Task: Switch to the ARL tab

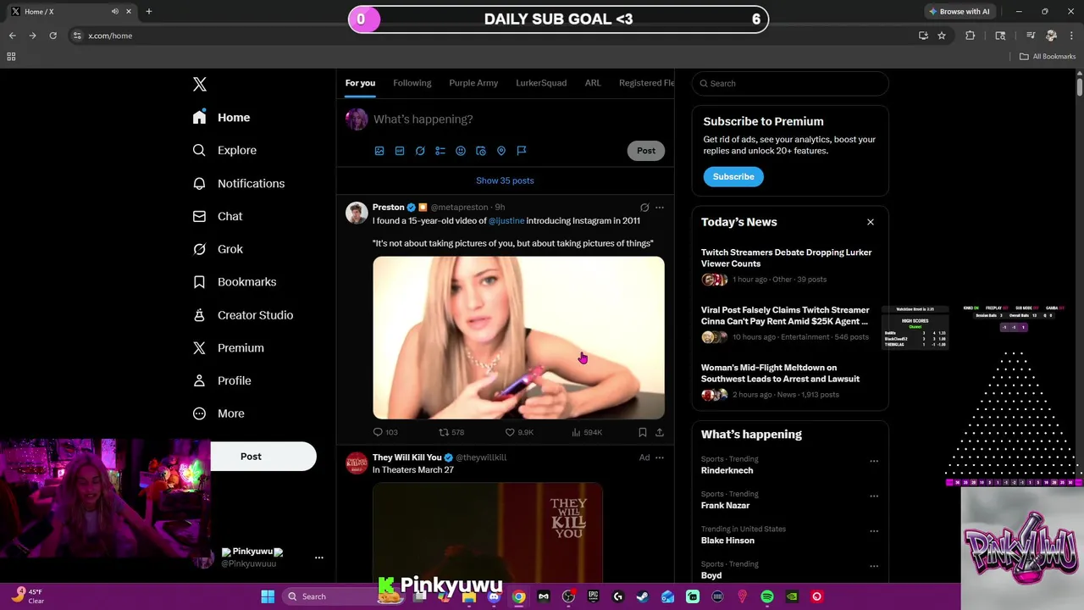Action: point(593,83)
